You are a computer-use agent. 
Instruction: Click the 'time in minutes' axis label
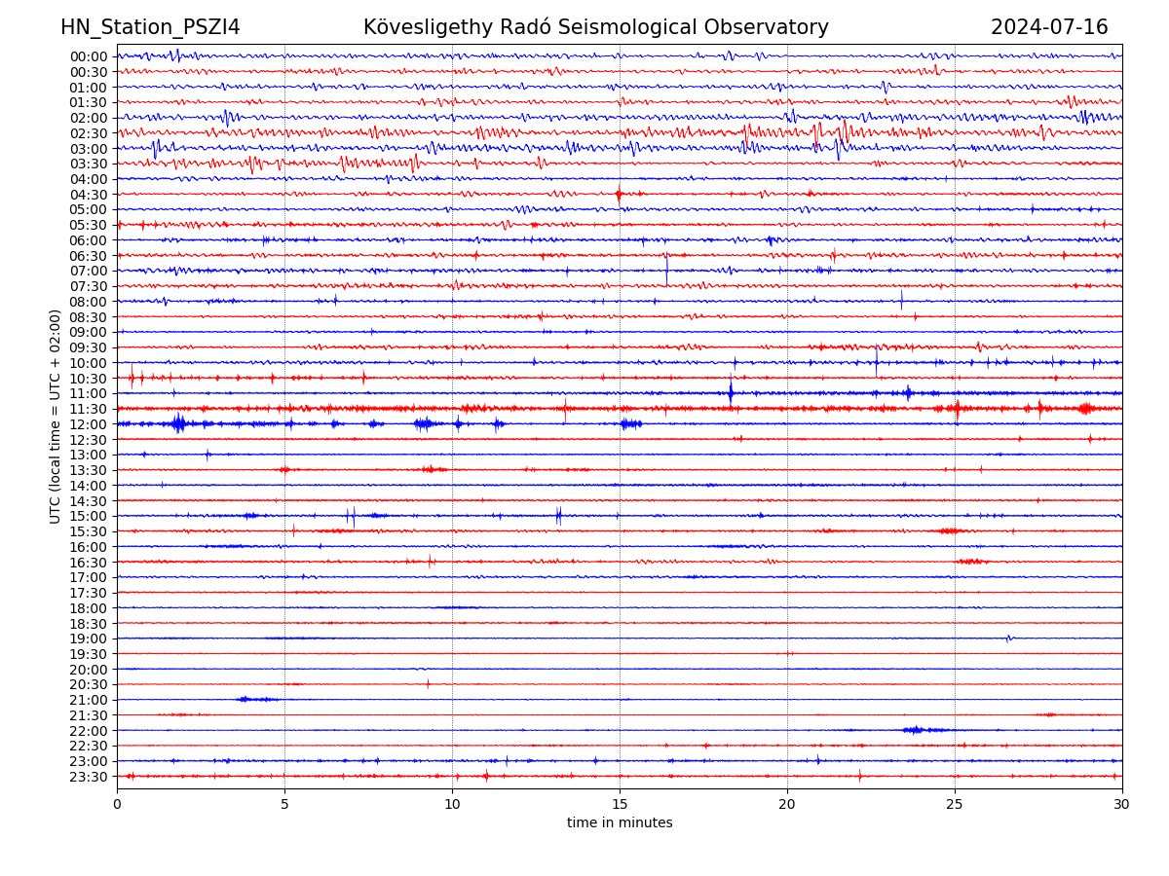[x=620, y=823]
